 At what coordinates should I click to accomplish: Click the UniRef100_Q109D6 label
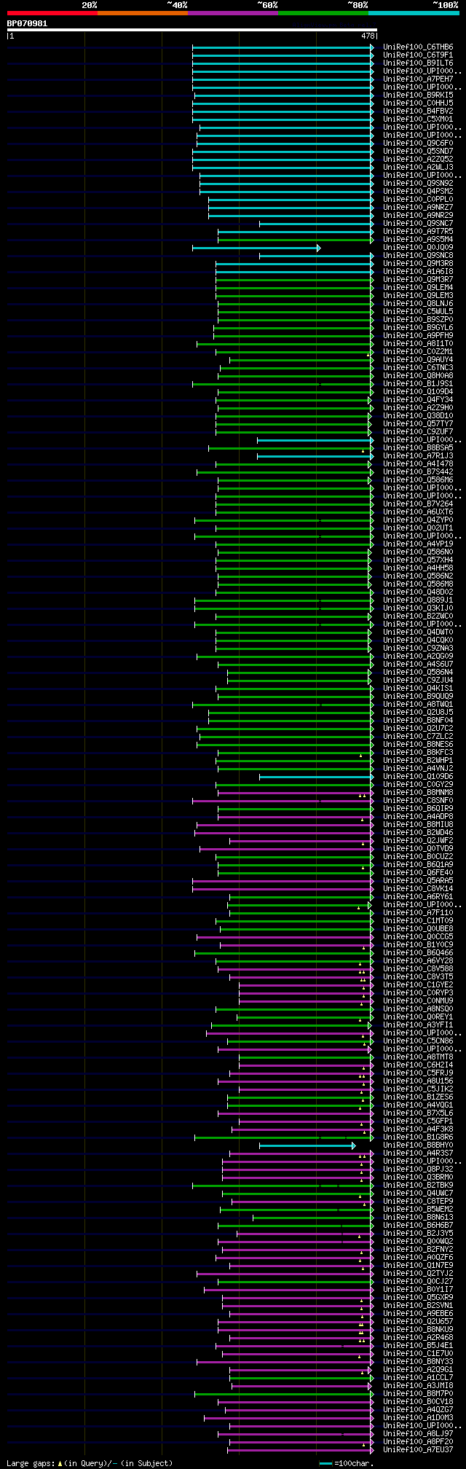tap(418, 776)
